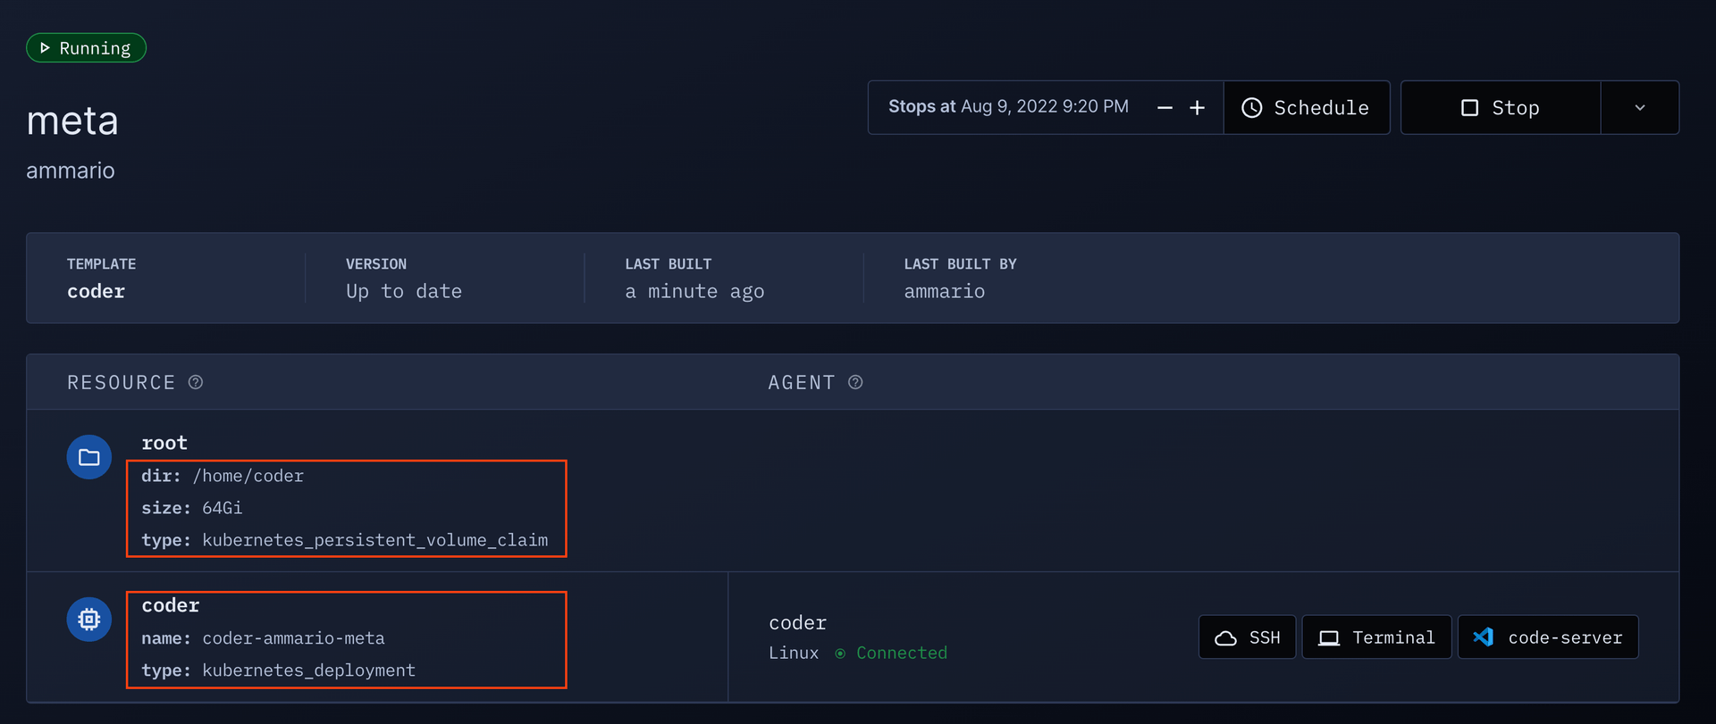
Task: Open the SSH connection button
Action: [x=1247, y=637]
